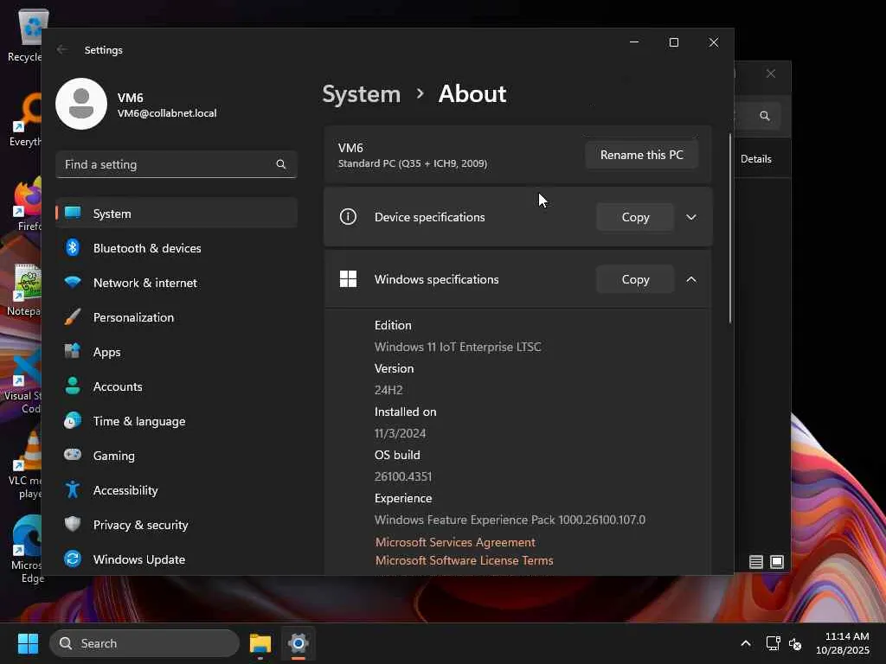This screenshot has height=664, width=886.
Task: Click the Edition value Windows 11 IoT Enterprise LTSC
Action: 458,347
